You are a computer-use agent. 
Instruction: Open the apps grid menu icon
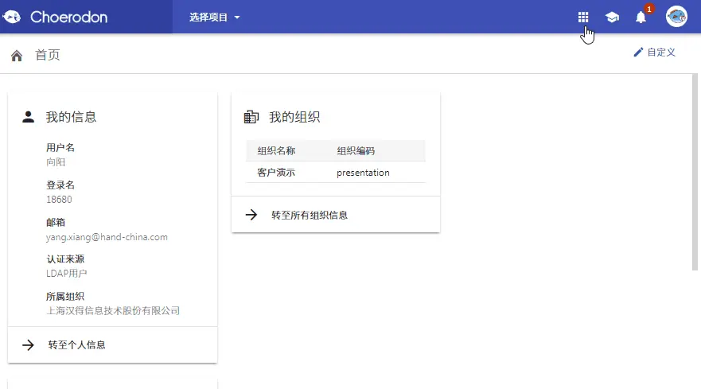pos(583,18)
